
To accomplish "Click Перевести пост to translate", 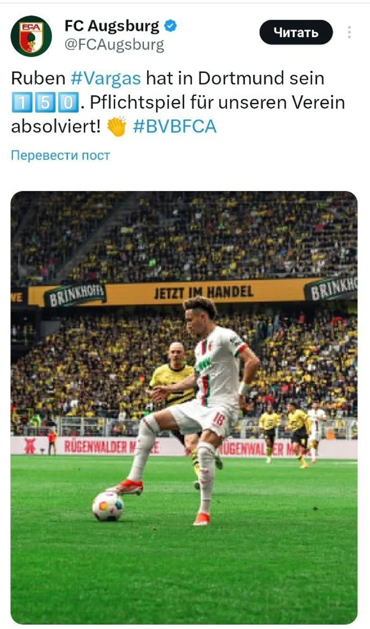I will pyautogui.click(x=61, y=155).
